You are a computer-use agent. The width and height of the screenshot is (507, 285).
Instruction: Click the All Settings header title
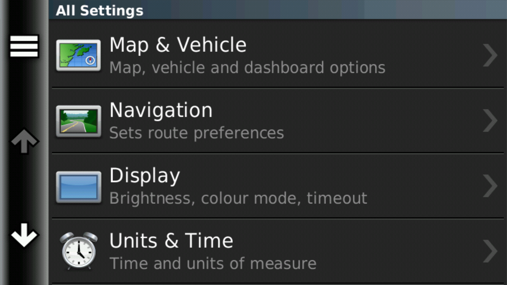(100, 11)
